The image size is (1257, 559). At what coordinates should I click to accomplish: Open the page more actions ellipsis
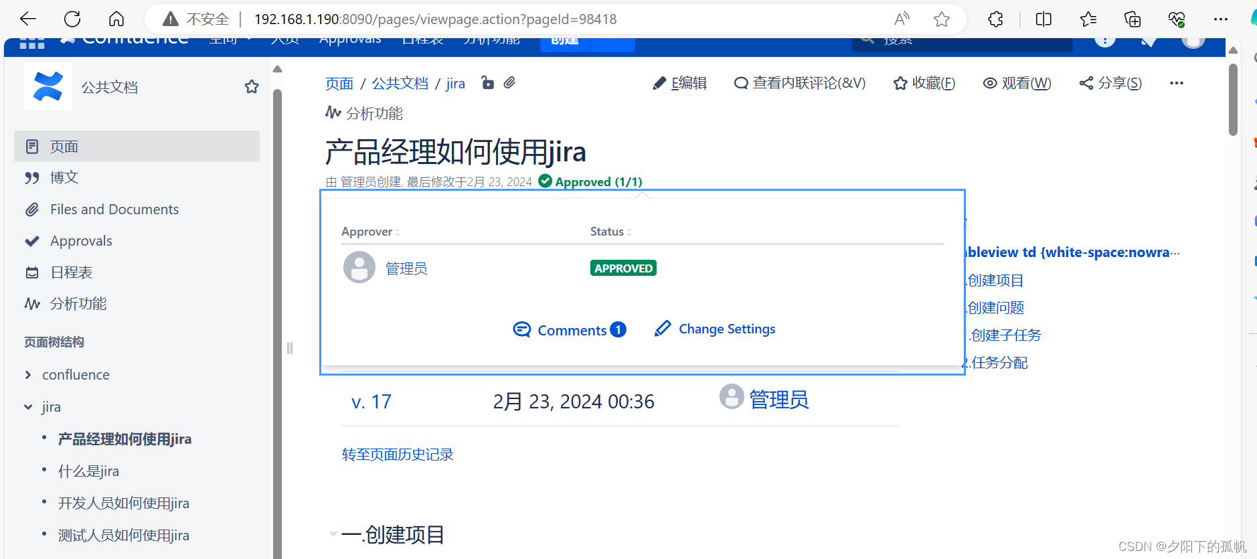click(1177, 83)
